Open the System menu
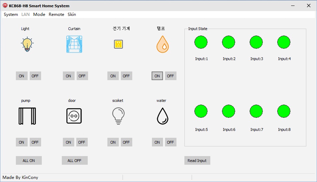Screen dimensions: 317x182 point(11,15)
